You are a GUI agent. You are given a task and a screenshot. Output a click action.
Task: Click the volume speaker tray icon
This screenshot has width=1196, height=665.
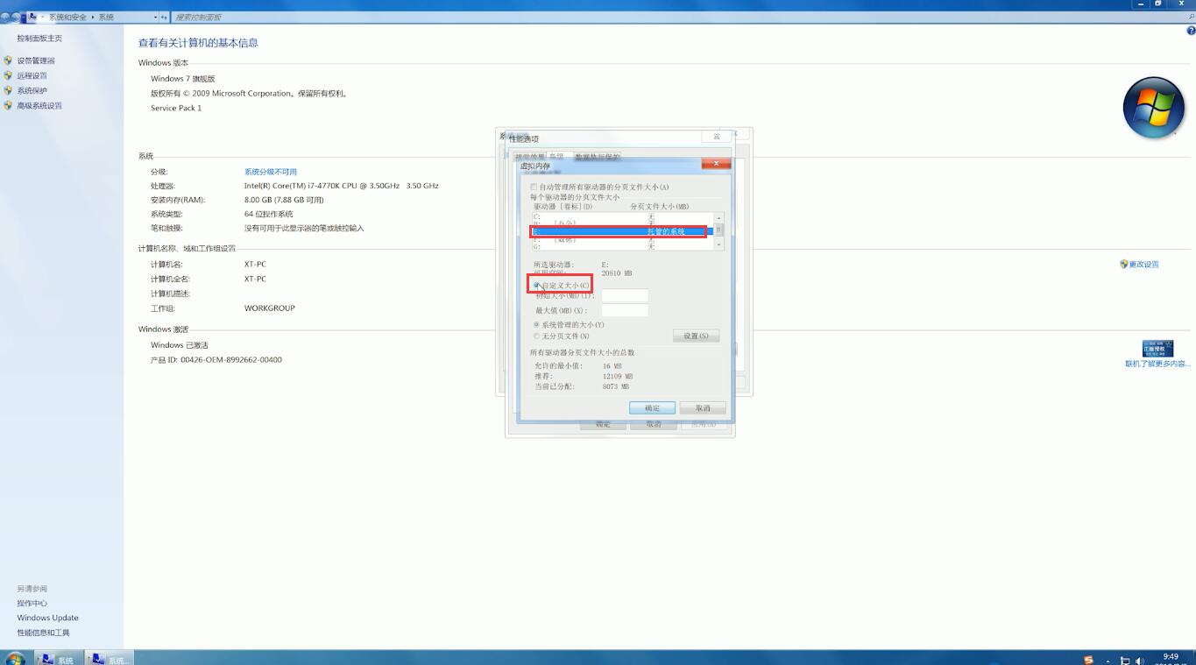tap(1140, 661)
